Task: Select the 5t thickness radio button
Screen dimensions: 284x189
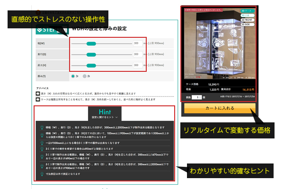Action: coord(85,76)
